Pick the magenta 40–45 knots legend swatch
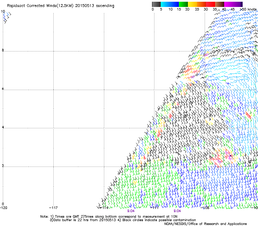Viewport: 258px width, 226px height. click(x=229, y=4)
